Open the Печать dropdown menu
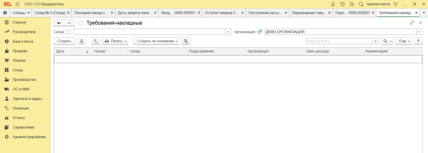The image size is (428, 153). [x=115, y=41]
